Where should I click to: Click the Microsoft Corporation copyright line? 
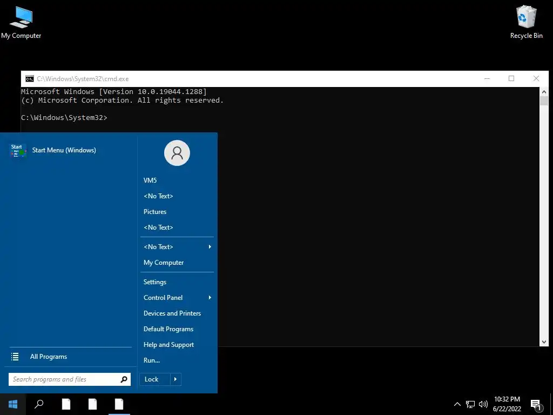pyautogui.click(x=123, y=100)
